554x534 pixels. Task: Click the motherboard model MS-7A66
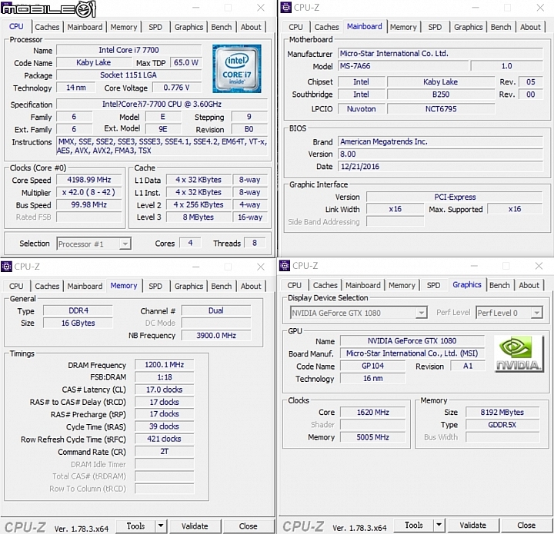[x=403, y=66]
